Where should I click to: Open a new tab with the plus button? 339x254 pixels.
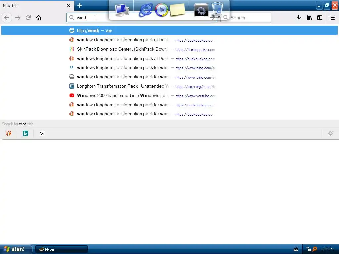79,5
